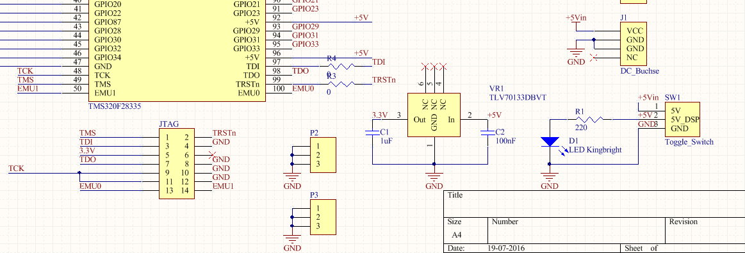The image size is (745, 253).
Task: Click the Title field in the title block
Action: point(455,195)
